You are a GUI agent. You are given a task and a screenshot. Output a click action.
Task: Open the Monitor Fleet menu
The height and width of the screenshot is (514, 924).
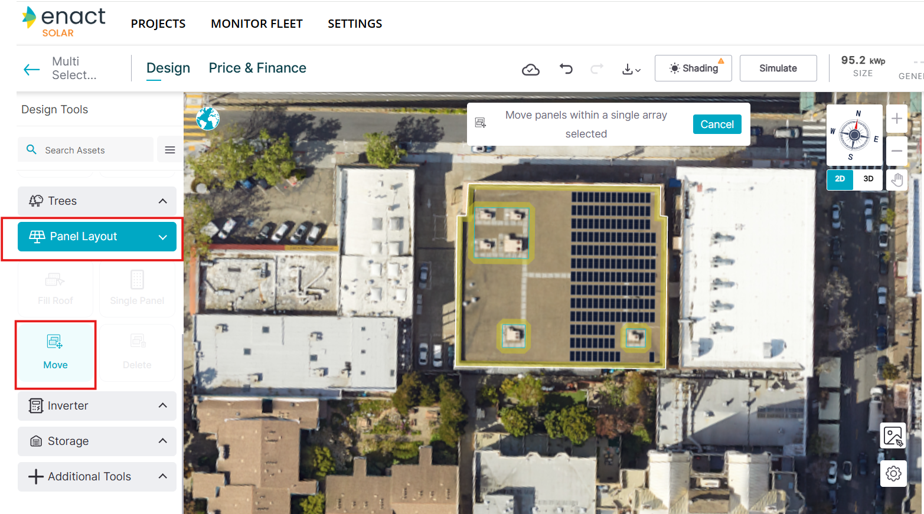point(256,24)
